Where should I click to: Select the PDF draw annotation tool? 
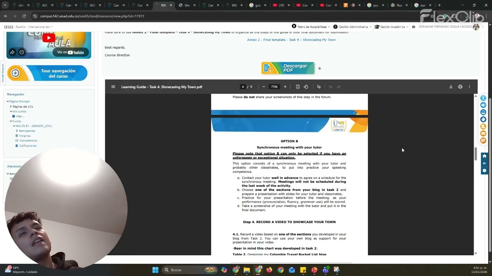pyautogui.click(x=319, y=87)
